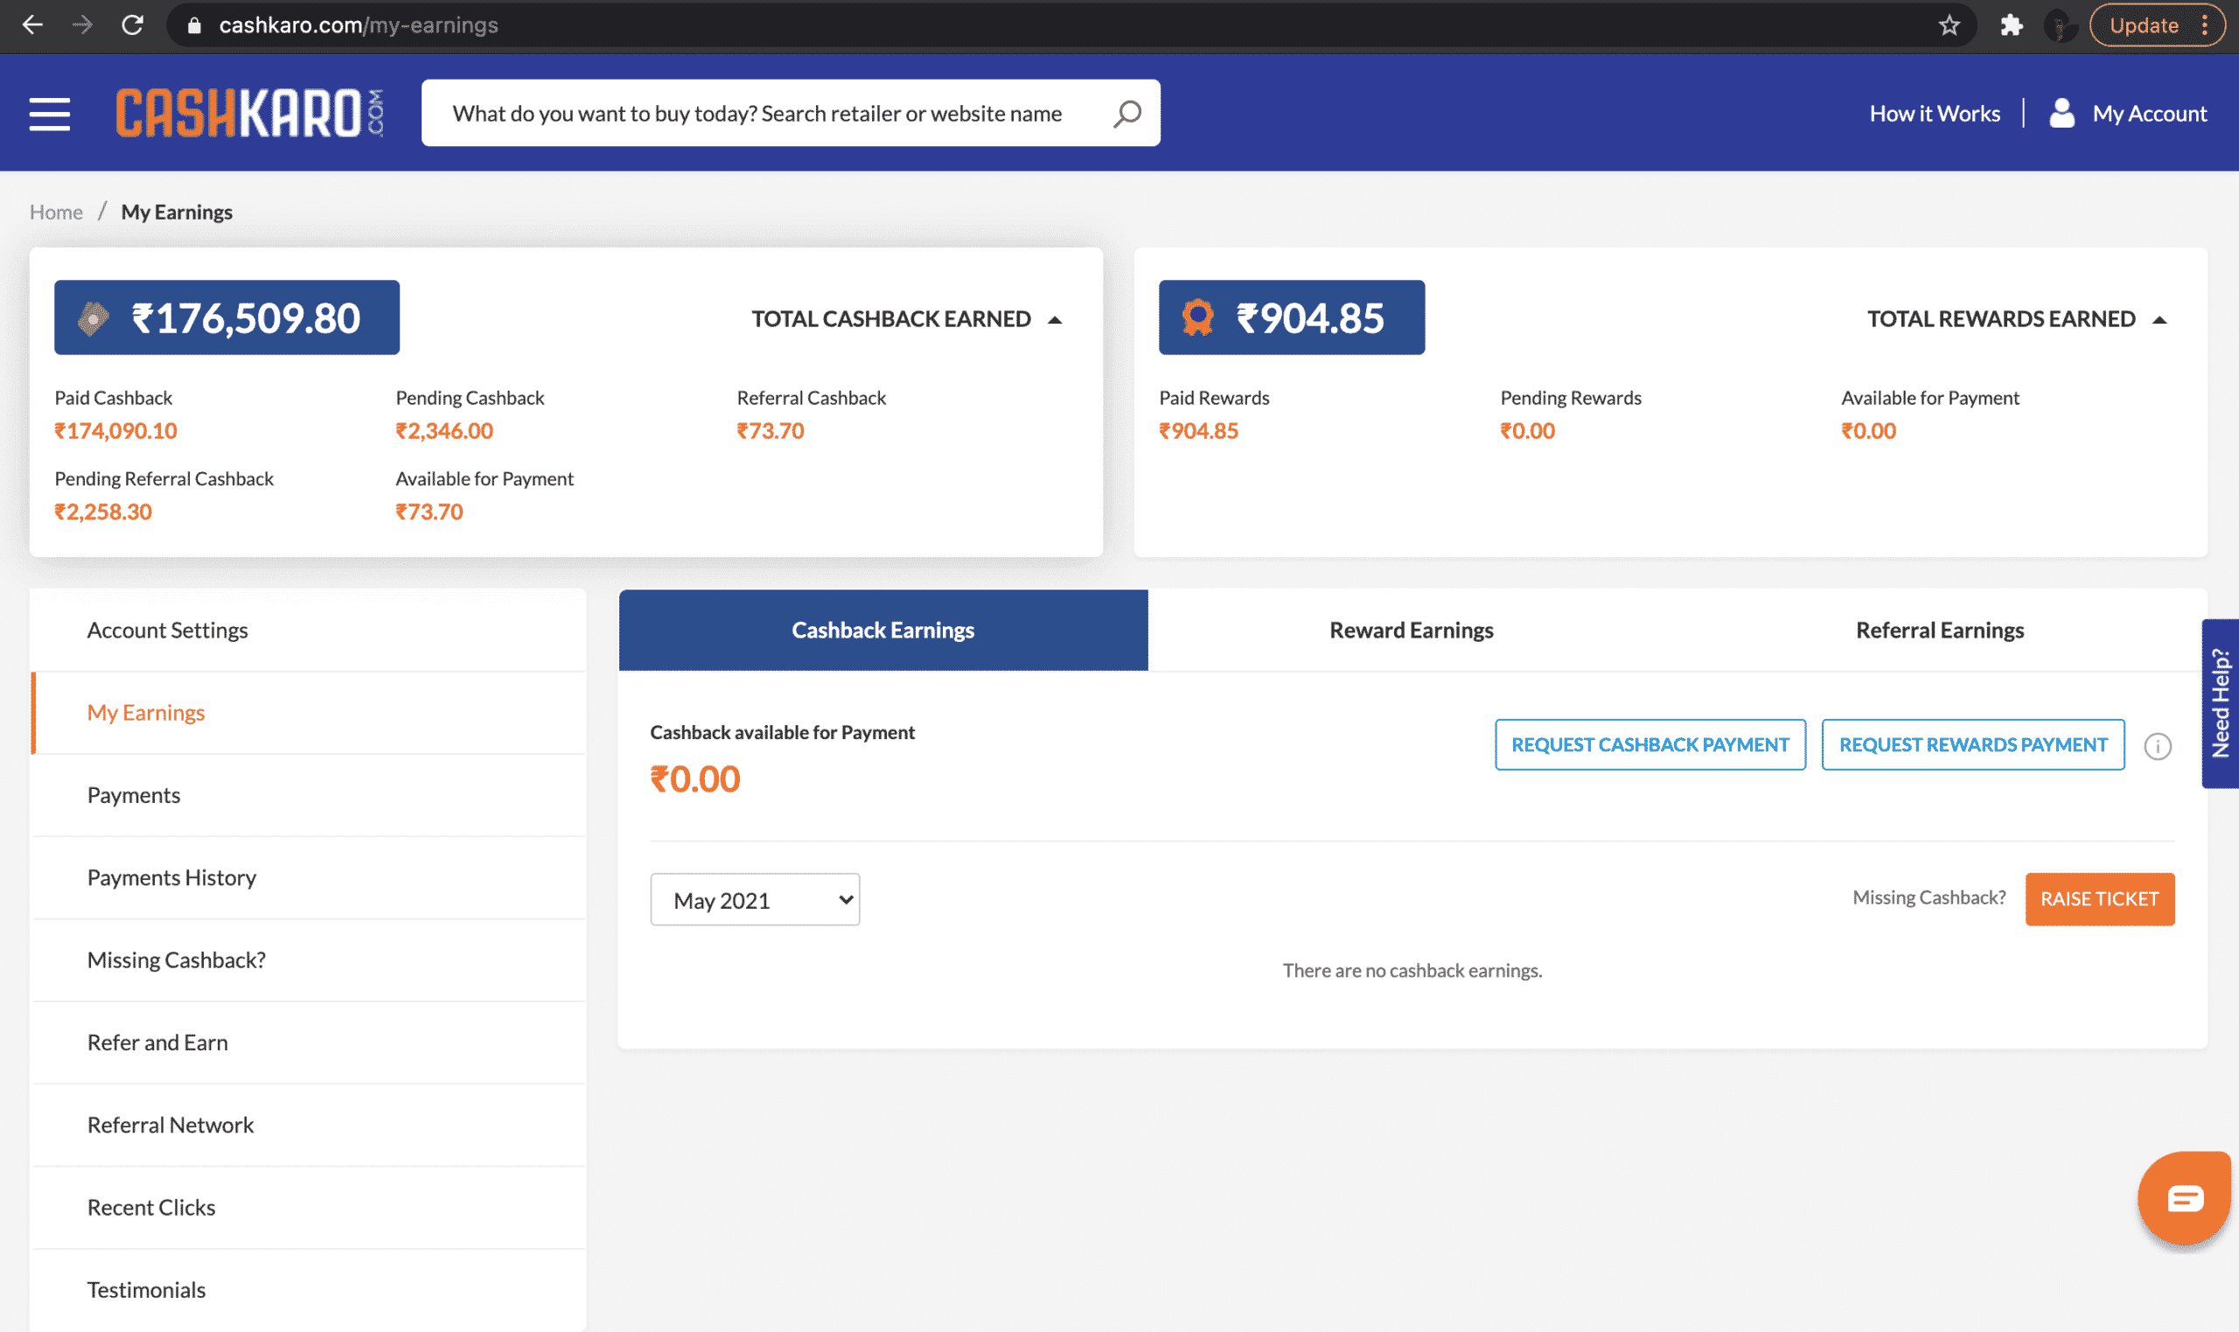Open the May 2021 month dropdown
The image size is (2239, 1332).
[x=755, y=899]
